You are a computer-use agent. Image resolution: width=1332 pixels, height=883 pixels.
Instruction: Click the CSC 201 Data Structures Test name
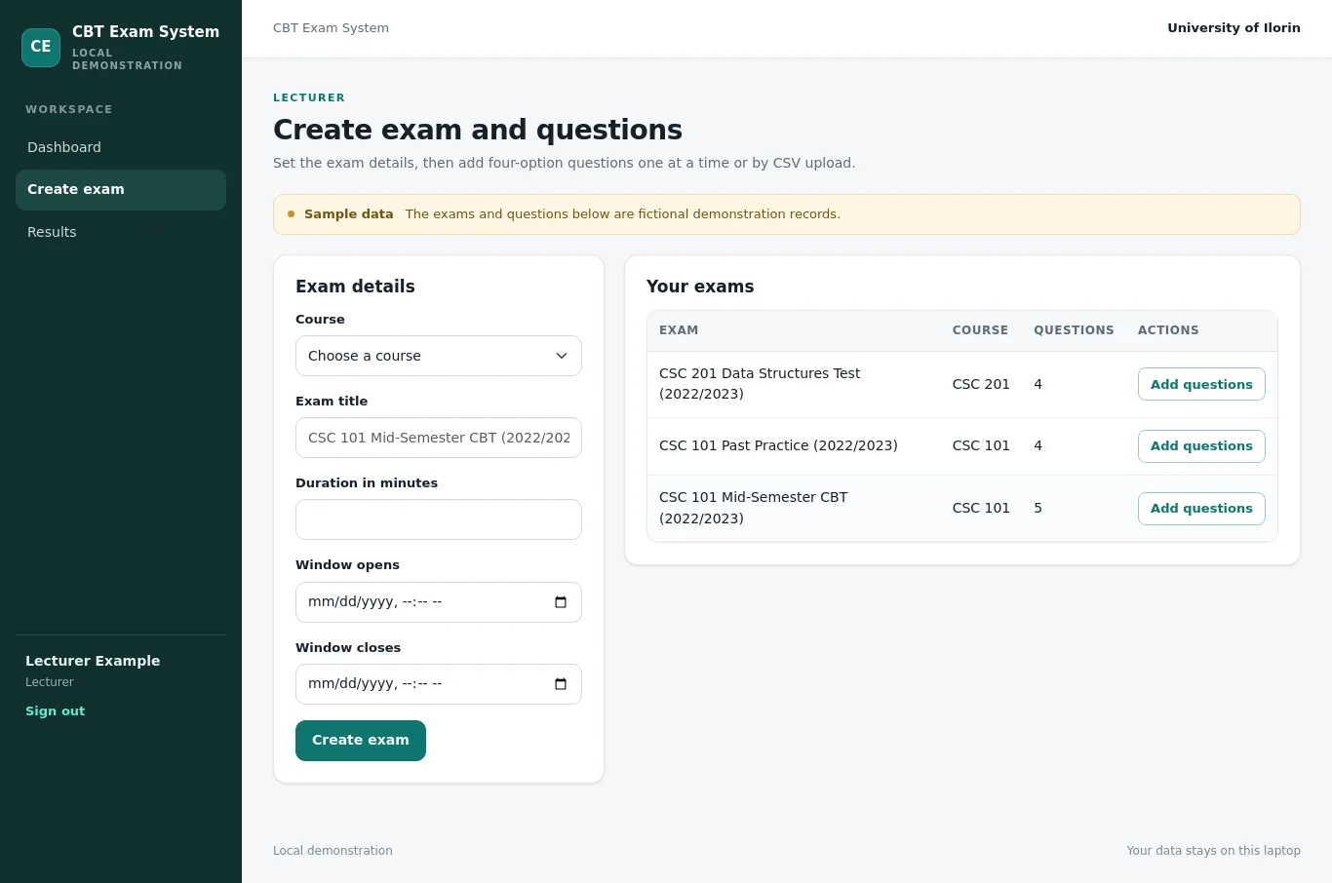[x=760, y=384]
